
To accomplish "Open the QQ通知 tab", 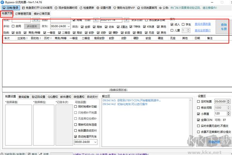I will point(53,97).
